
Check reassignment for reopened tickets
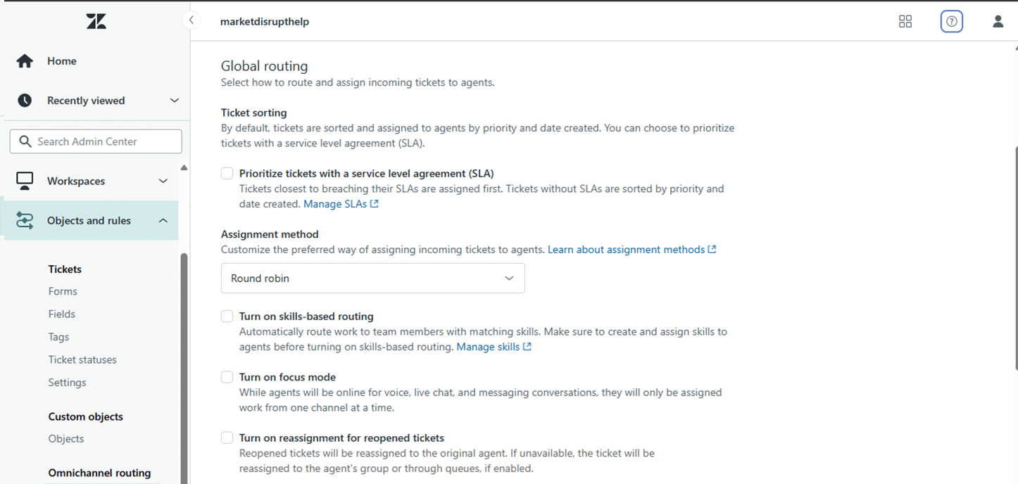tap(227, 438)
